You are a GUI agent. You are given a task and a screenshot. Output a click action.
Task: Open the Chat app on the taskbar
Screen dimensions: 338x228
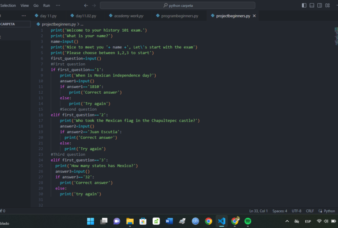(x=117, y=221)
